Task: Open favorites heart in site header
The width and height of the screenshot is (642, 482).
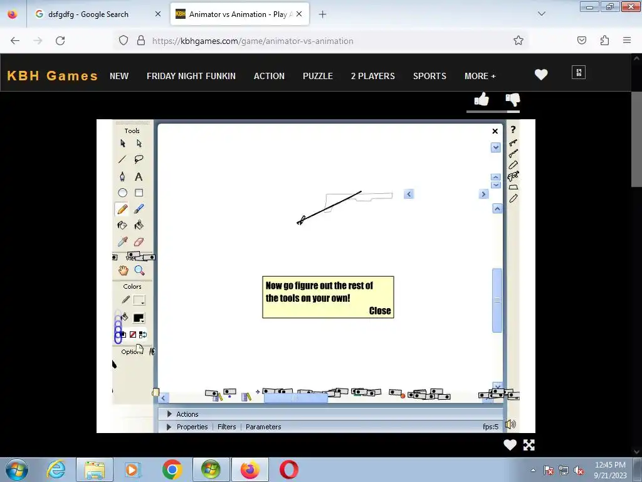Action: coord(541,75)
